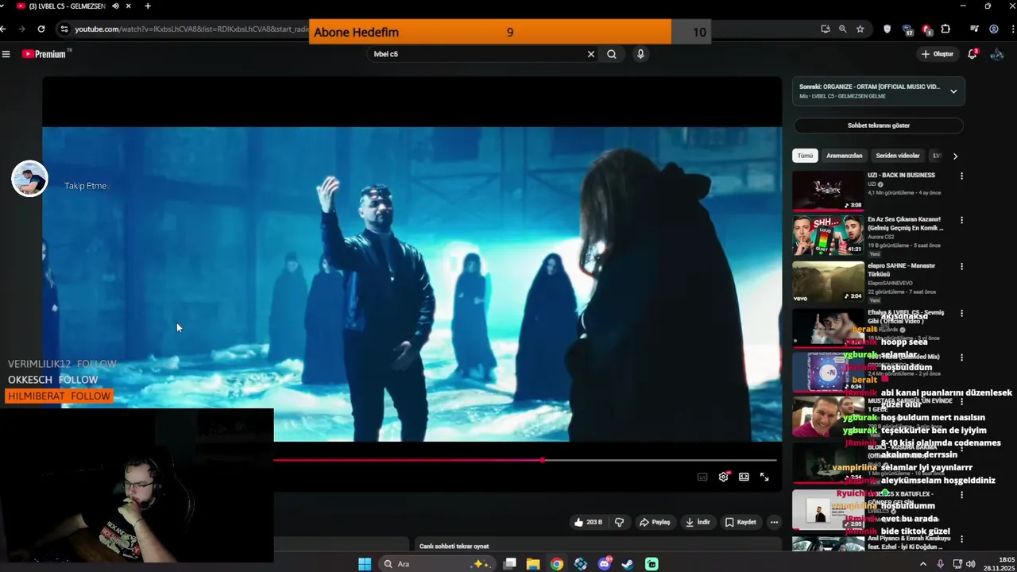
Task: Reload the page in Chrome
Action: pyautogui.click(x=41, y=29)
